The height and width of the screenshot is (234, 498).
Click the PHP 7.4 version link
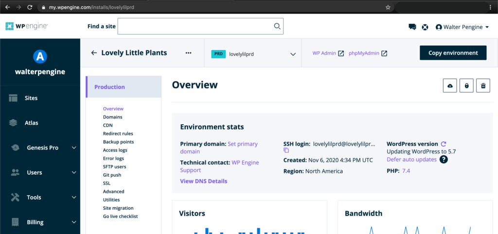tap(406, 171)
